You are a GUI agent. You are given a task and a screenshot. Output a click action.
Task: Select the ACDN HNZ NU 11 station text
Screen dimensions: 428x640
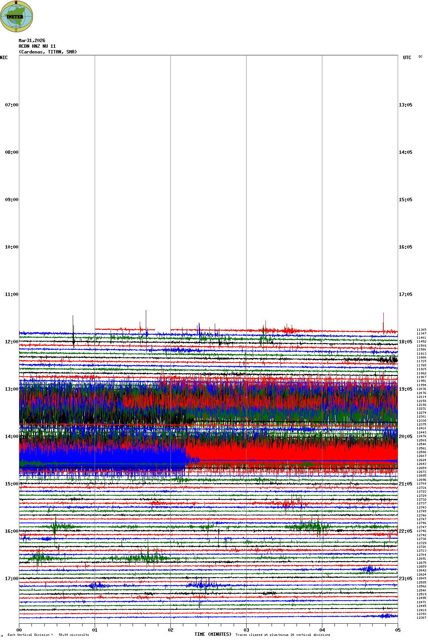tap(37, 46)
